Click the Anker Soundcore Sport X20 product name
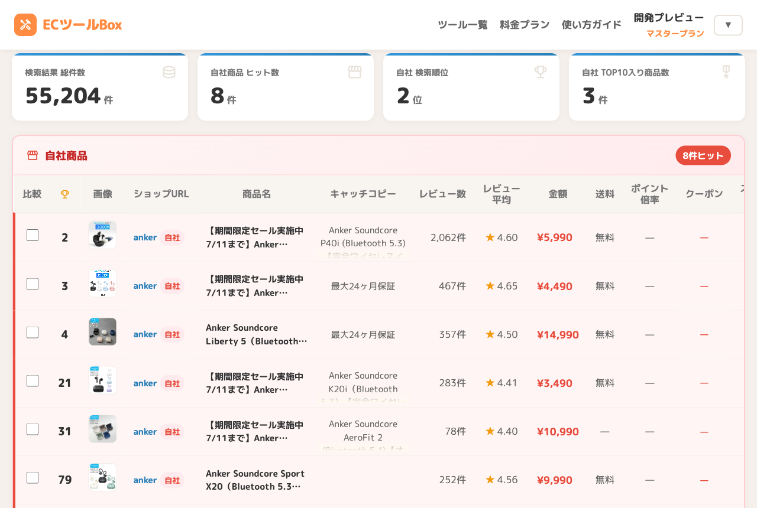 point(257,480)
